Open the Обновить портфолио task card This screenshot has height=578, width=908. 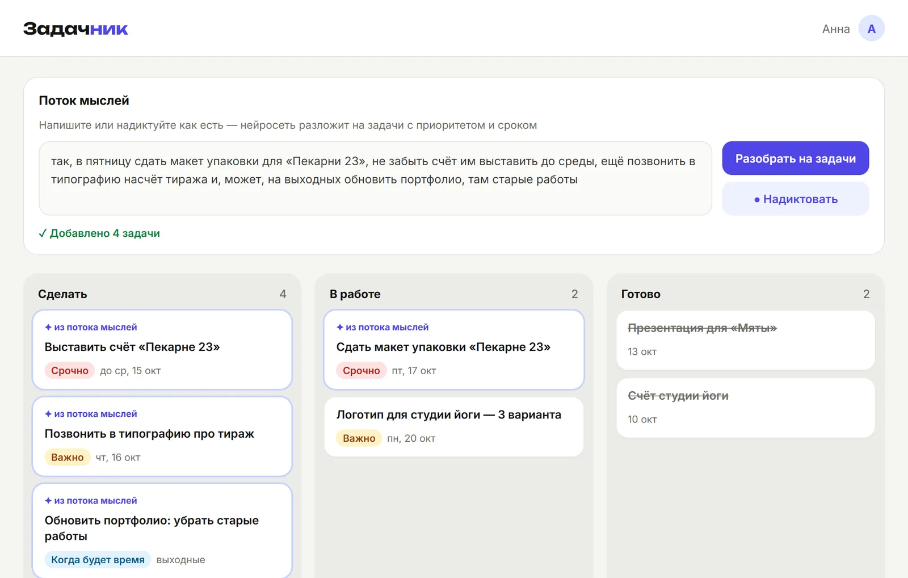coord(162,531)
